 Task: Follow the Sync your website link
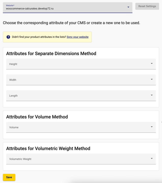tap(77, 37)
